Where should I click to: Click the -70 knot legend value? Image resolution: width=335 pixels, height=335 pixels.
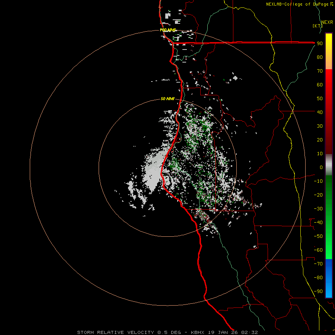[x=318, y=264]
